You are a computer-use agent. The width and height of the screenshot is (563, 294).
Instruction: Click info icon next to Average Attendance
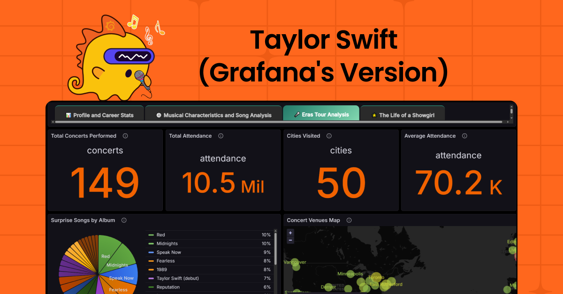click(x=464, y=136)
